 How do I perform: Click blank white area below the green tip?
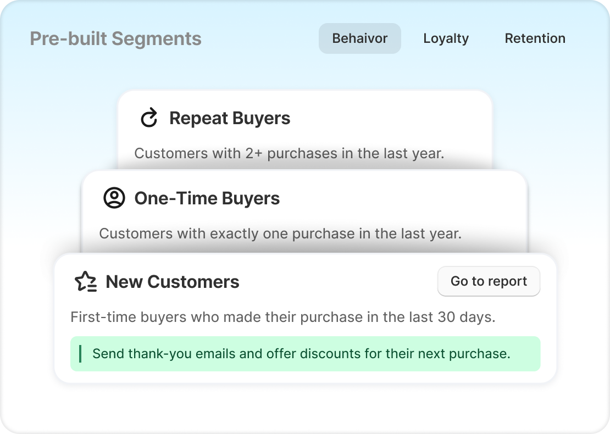pos(305,377)
